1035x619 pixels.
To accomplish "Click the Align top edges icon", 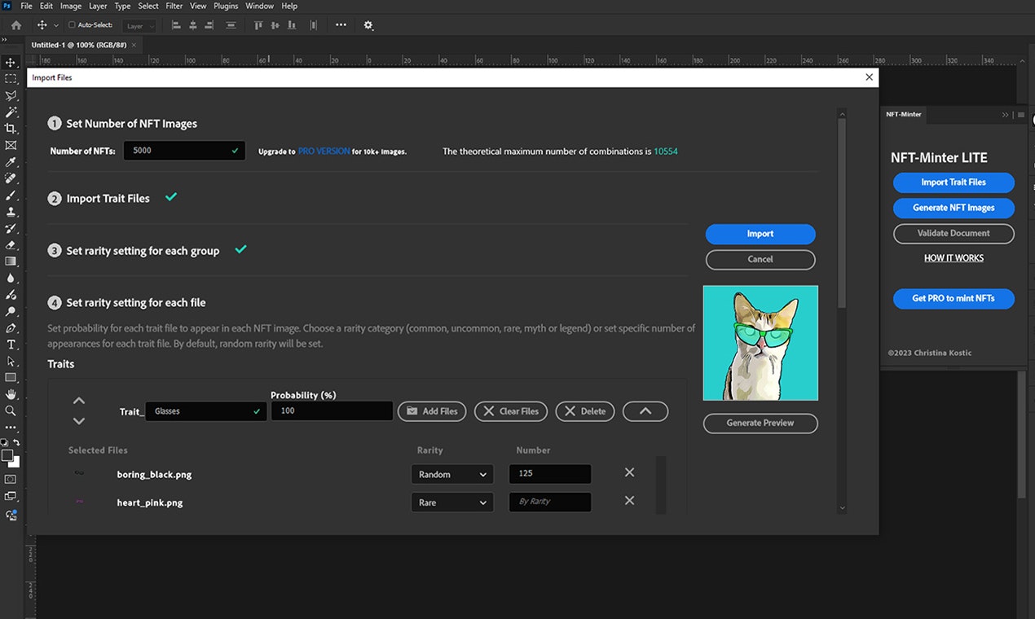I will pos(258,25).
